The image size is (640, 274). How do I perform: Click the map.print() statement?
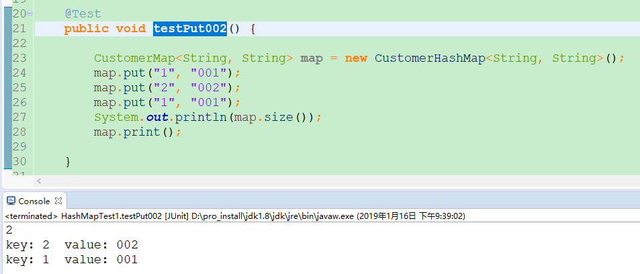click(137, 132)
